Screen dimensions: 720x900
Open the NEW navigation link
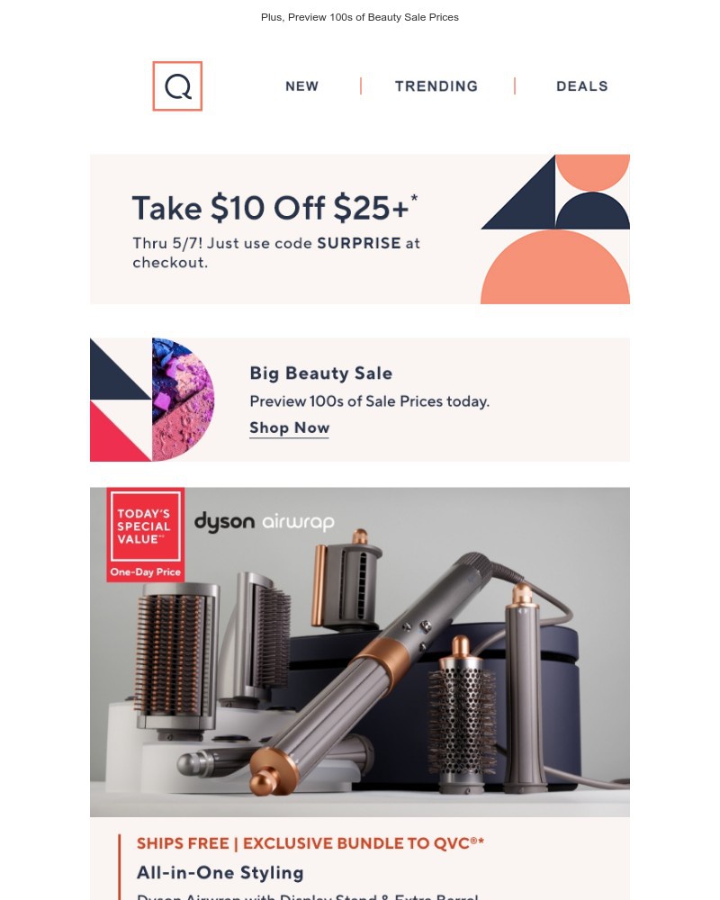(x=302, y=86)
